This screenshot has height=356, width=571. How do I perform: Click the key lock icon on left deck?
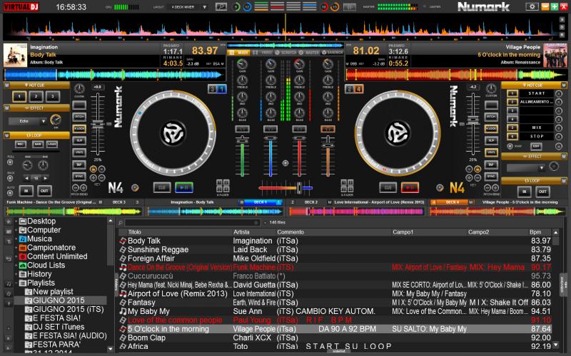(94, 169)
